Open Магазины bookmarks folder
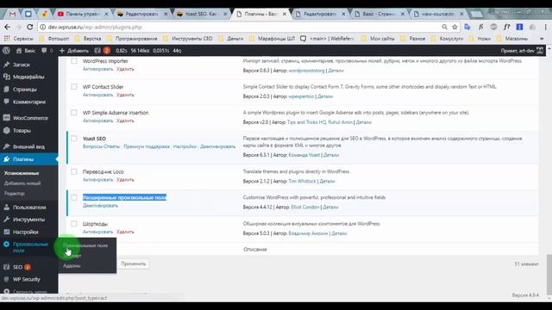Image resolution: width=552 pixels, height=310 pixels. pos(511,38)
